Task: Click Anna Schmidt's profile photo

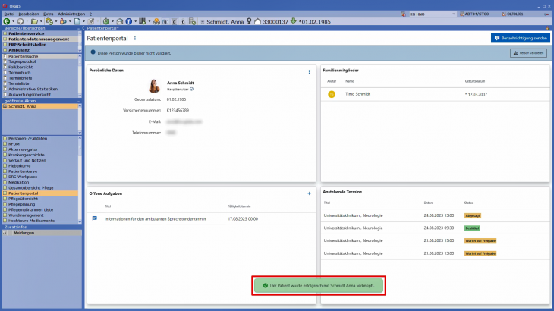Action: [x=153, y=86]
